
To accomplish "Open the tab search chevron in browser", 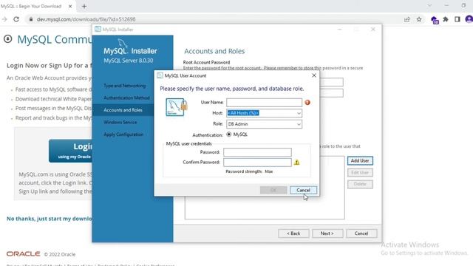I will (429, 5).
